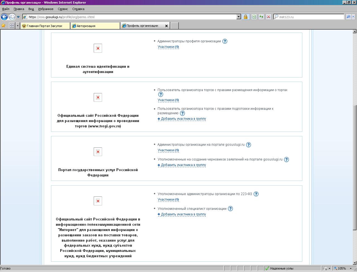This screenshot has height=272, width=357.
Task: Switch to the Авторизация tab
Action: pyautogui.click(x=95, y=26)
